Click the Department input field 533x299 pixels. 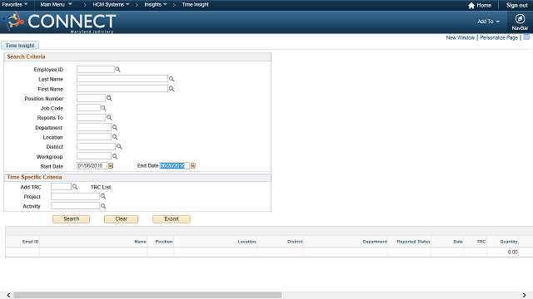[94, 127]
